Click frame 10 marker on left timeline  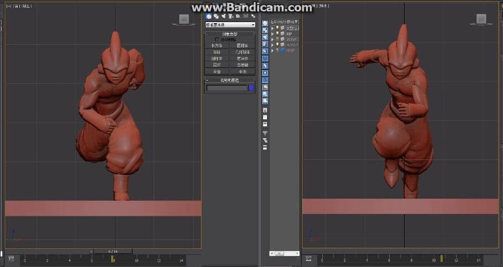click(x=137, y=260)
